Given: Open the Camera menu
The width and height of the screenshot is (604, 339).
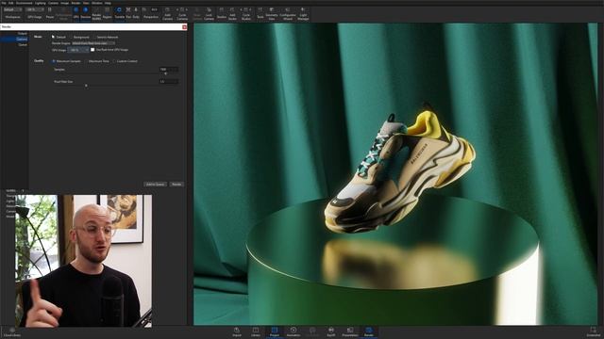Looking at the screenshot, I should [x=53, y=3].
